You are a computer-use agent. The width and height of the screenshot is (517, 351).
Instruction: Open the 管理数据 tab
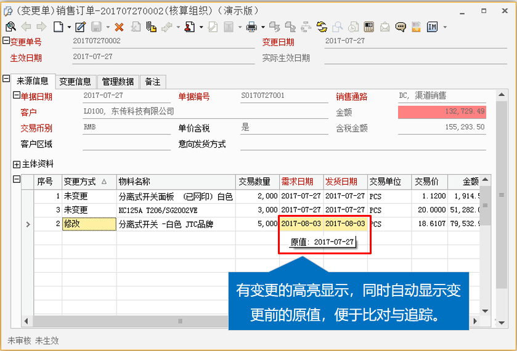(118, 82)
